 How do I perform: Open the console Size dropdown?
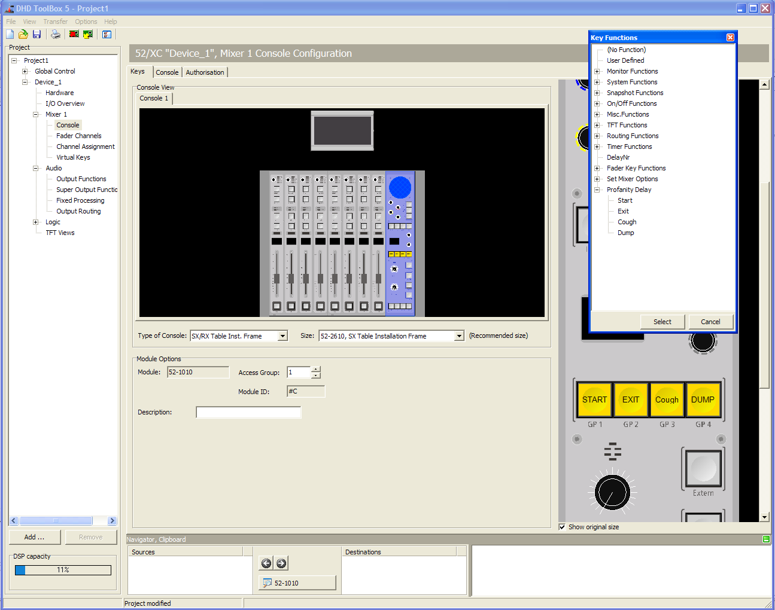click(x=459, y=336)
